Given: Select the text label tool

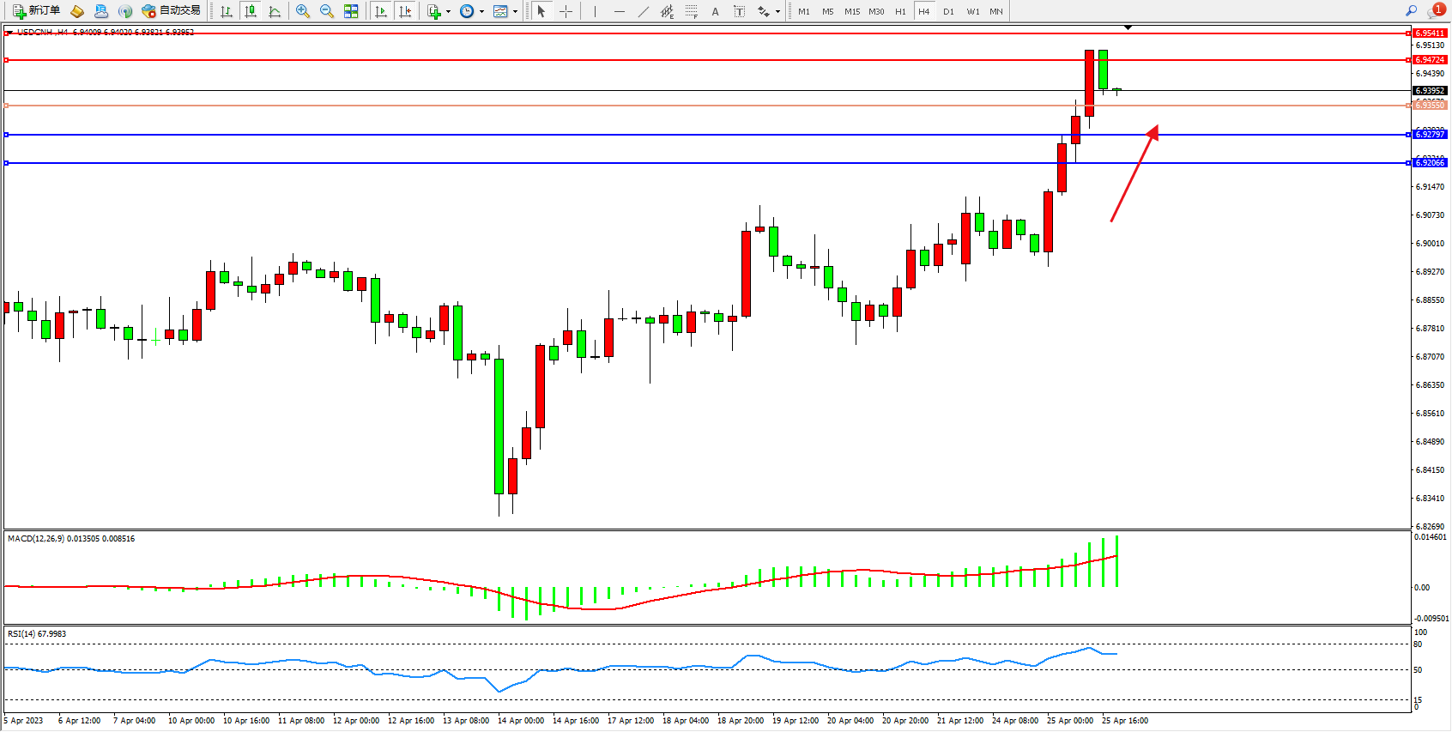Looking at the screenshot, I should [x=739, y=11].
